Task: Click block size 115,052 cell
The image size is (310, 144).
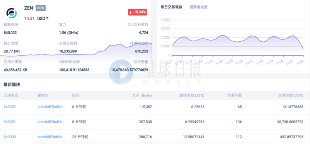Action: coord(145,107)
